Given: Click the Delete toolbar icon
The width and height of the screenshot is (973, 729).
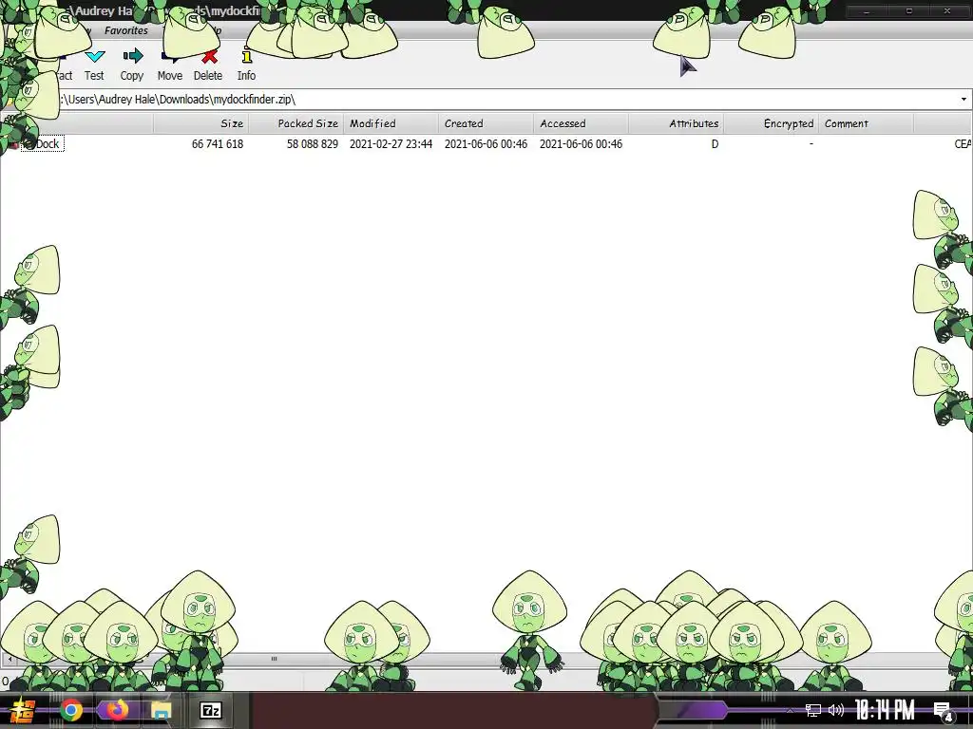Looking at the screenshot, I should [208, 65].
